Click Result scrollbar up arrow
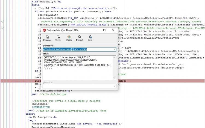The height and width of the screenshot is (128, 205). click(114, 57)
